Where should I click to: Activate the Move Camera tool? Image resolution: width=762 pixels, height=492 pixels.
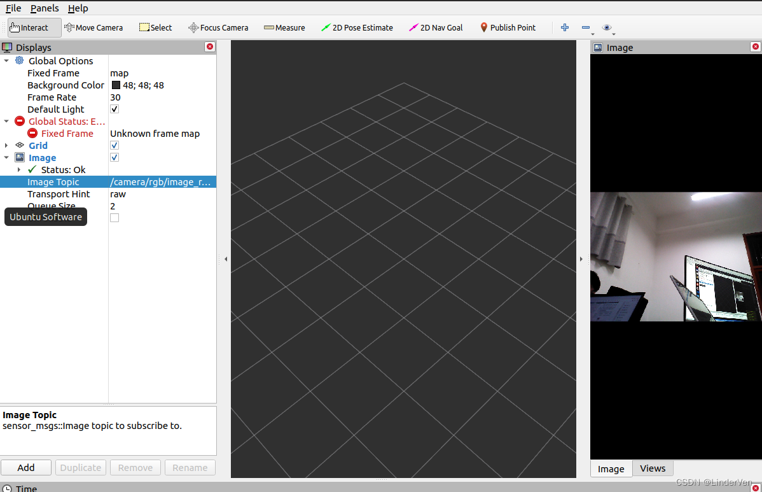click(94, 28)
